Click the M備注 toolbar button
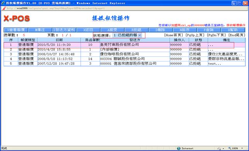This screenshot has height=151, width=249. tap(40, 30)
